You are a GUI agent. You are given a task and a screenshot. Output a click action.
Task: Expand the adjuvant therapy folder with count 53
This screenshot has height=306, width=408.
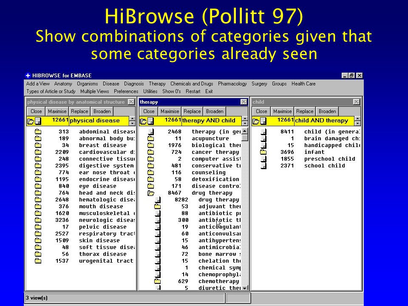tap(157, 207)
